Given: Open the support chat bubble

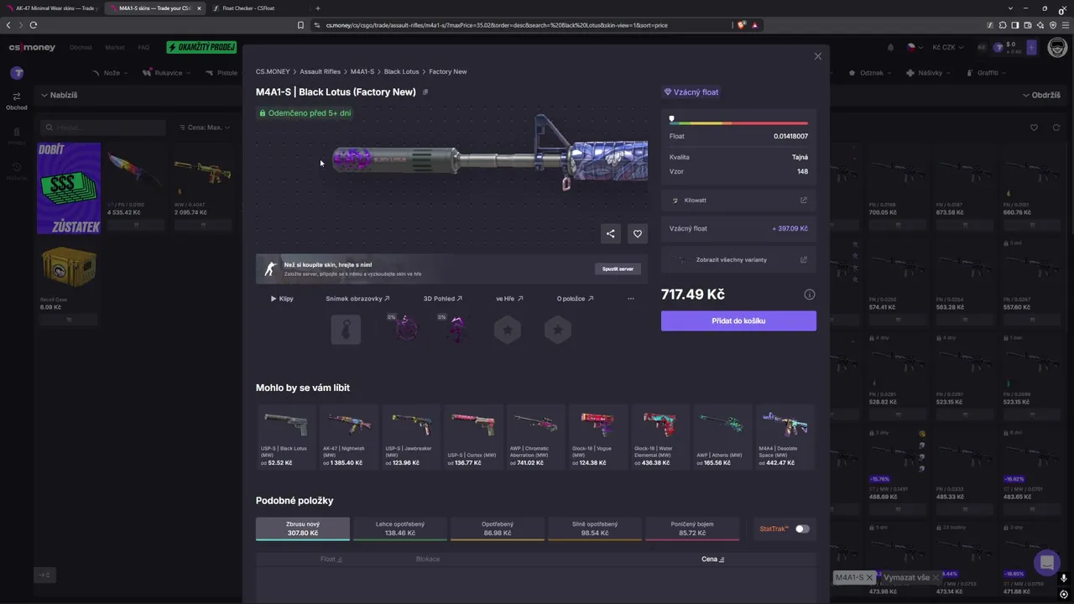Looking at the screenshot, I should pyautogui.click(x=1046, y=562).
